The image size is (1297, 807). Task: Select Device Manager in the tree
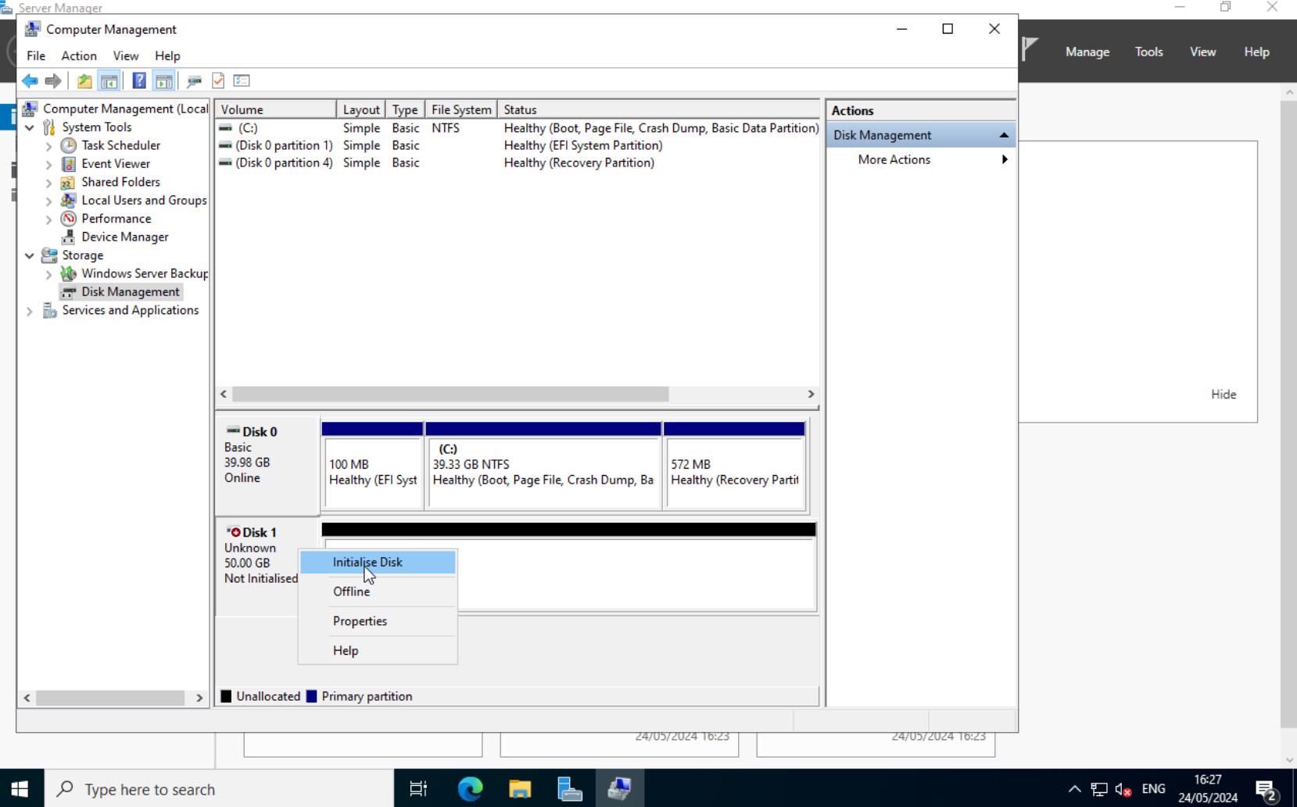(x=124, y=237)
